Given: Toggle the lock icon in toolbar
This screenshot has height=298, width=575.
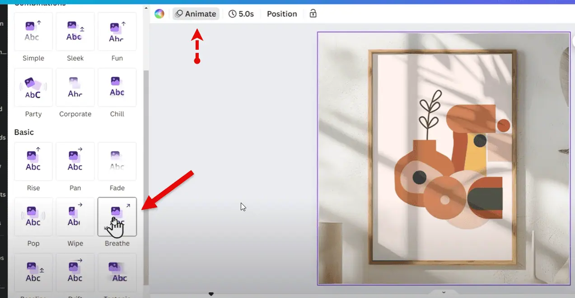Looking at the screenshot, I should tap(313, 14).
